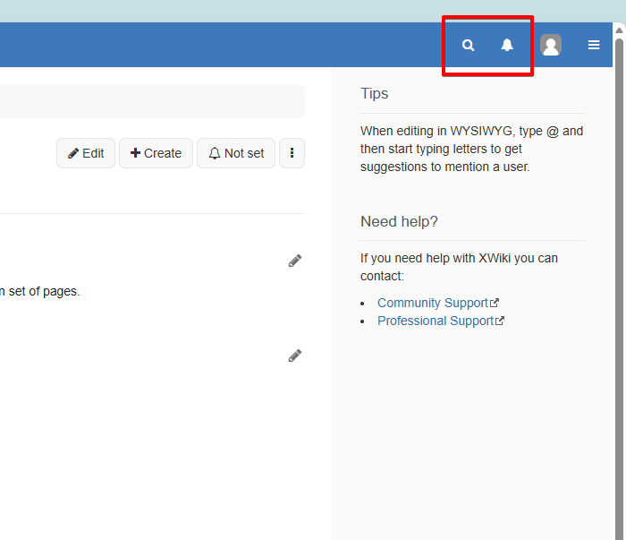
Task: Click external-link icon beside Professional Support
Action: click(x=500, y=321)
